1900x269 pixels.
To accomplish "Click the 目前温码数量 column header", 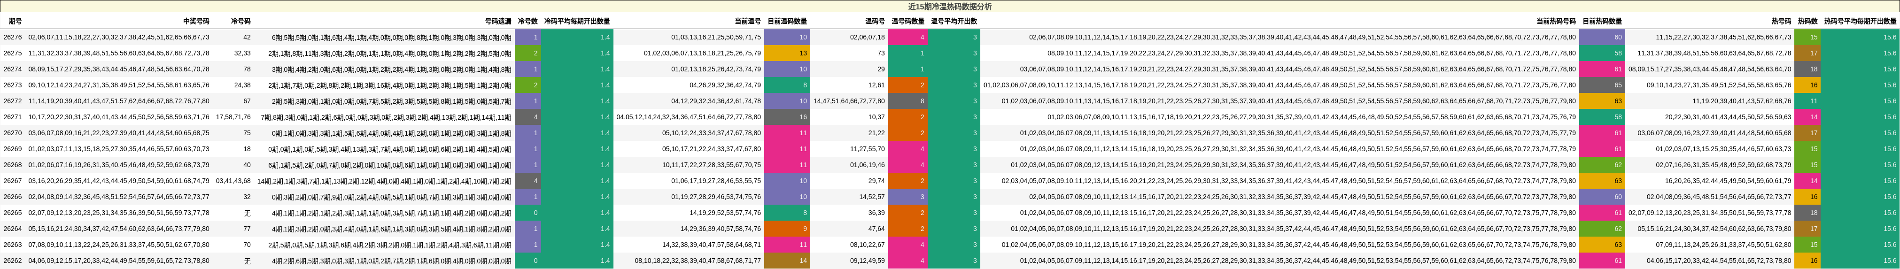I will click(787, 22).
